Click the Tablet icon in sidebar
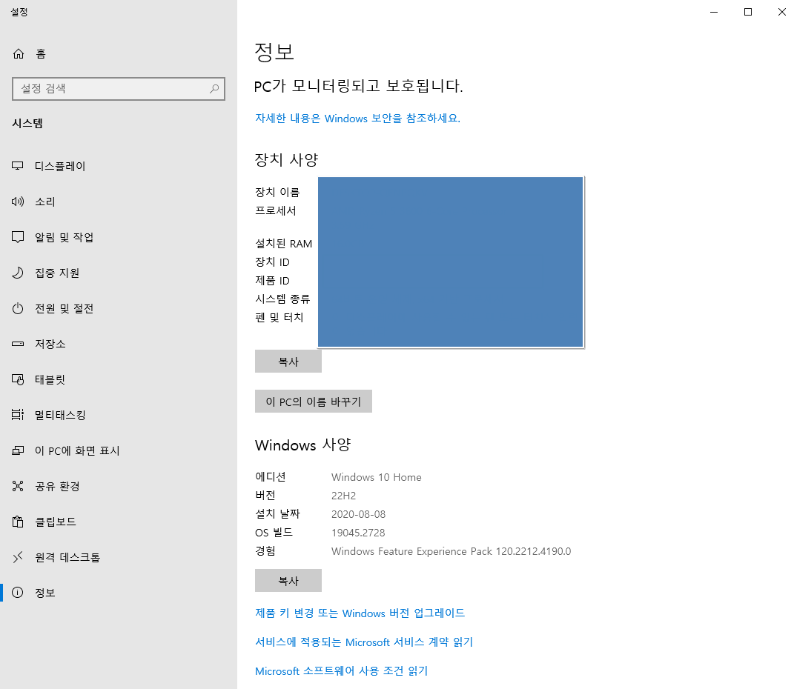This screenshot has height=689, width=794. pyautogui.click(x=18, y=379)
